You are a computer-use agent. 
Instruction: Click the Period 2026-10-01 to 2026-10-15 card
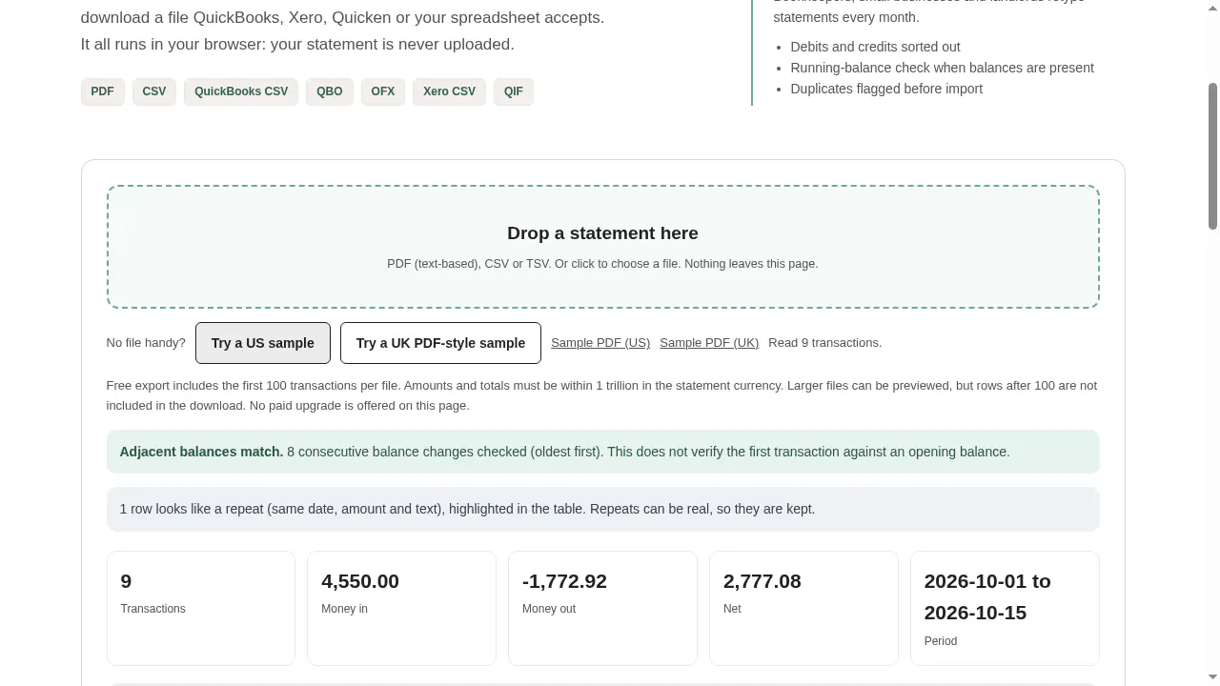pos(1005,608)
